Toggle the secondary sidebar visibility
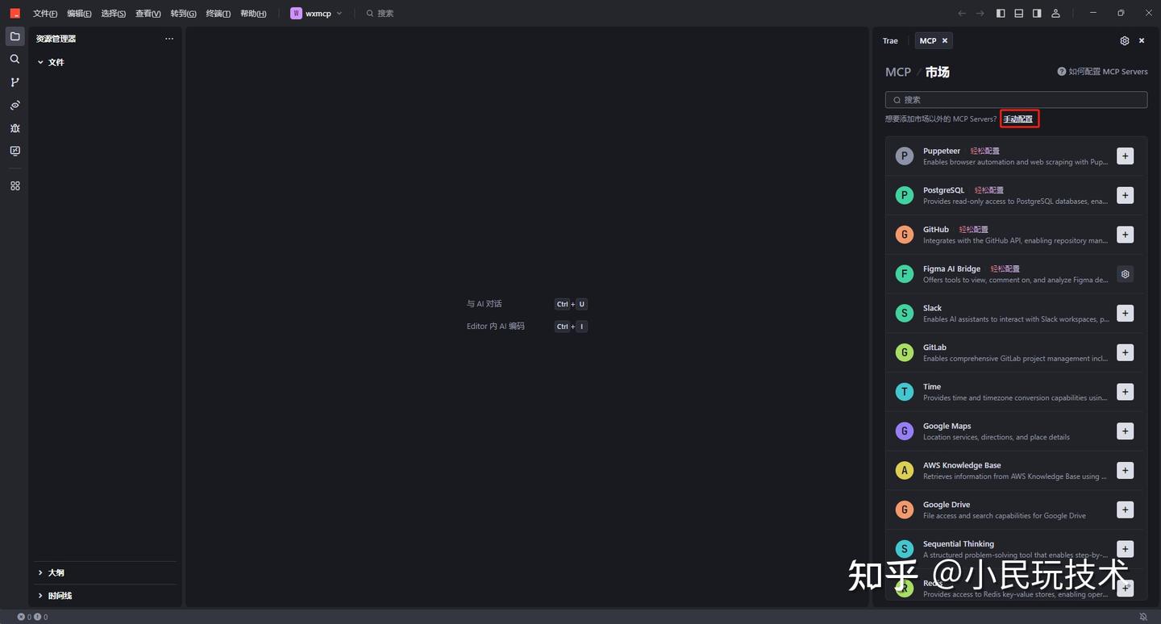The height and width of the screenshot is (624, 1161). (x=1037, y=13)
